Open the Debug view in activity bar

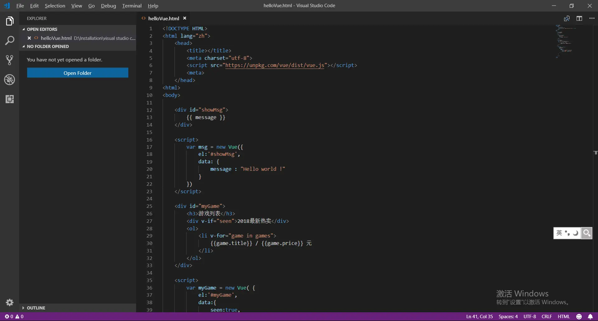[10, 80]
